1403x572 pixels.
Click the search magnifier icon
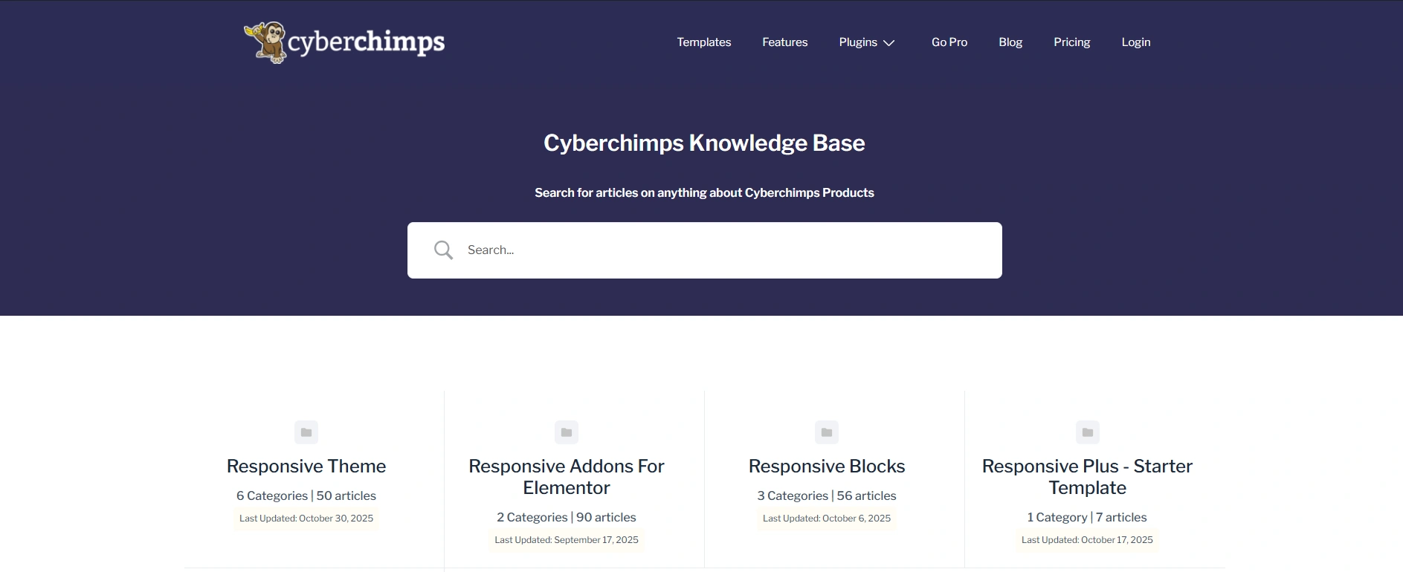(443, 250)
